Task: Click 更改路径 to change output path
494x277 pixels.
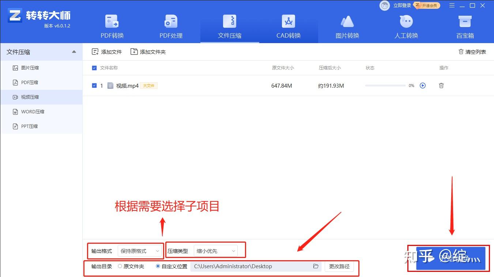Action: (x=339, y=266)
